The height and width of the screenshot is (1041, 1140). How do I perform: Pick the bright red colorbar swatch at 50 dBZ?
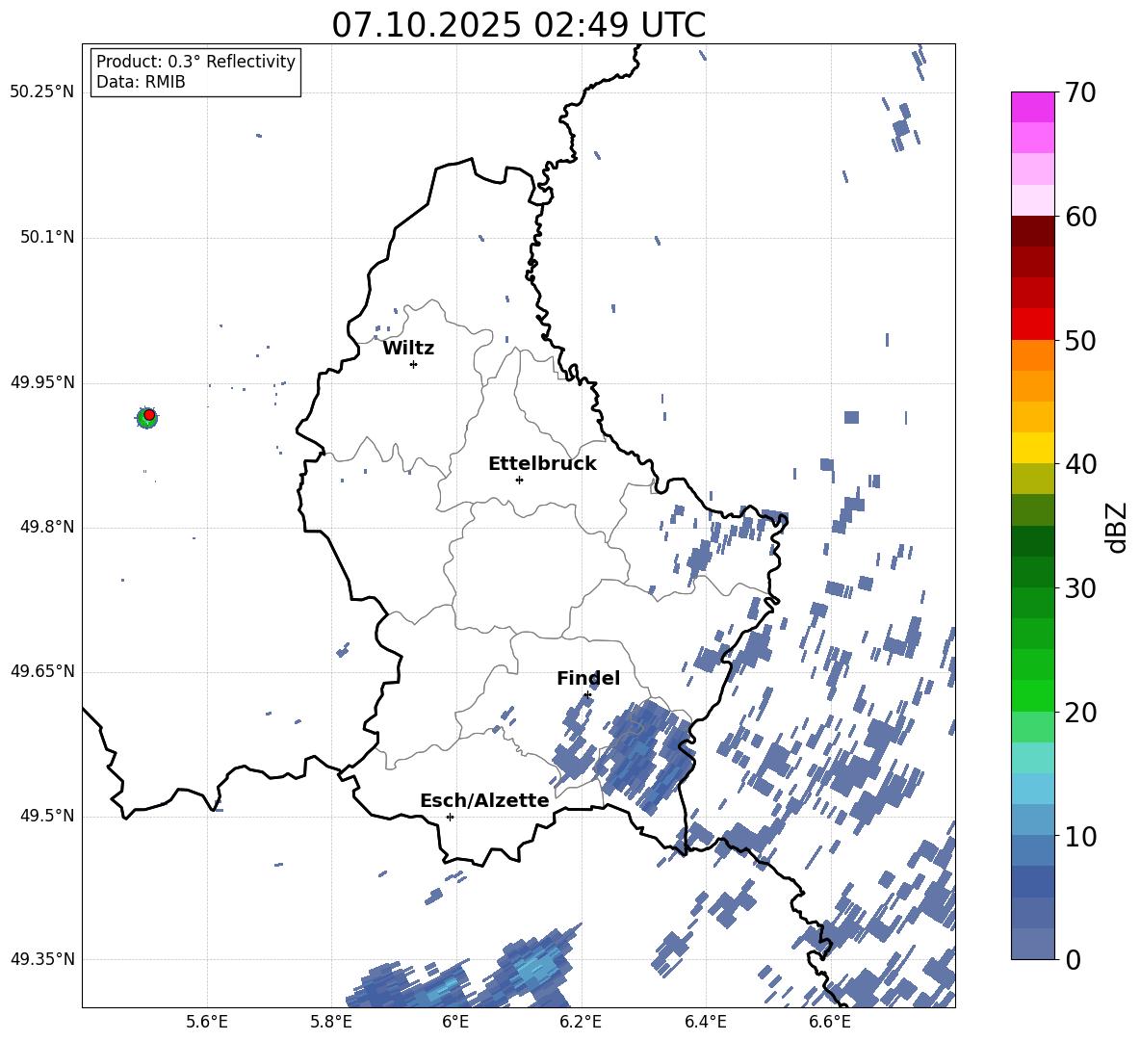(1032, 325)
